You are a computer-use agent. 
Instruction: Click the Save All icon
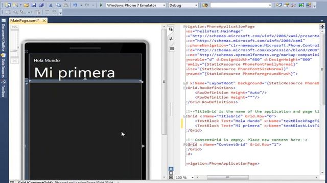coord(41,5)
